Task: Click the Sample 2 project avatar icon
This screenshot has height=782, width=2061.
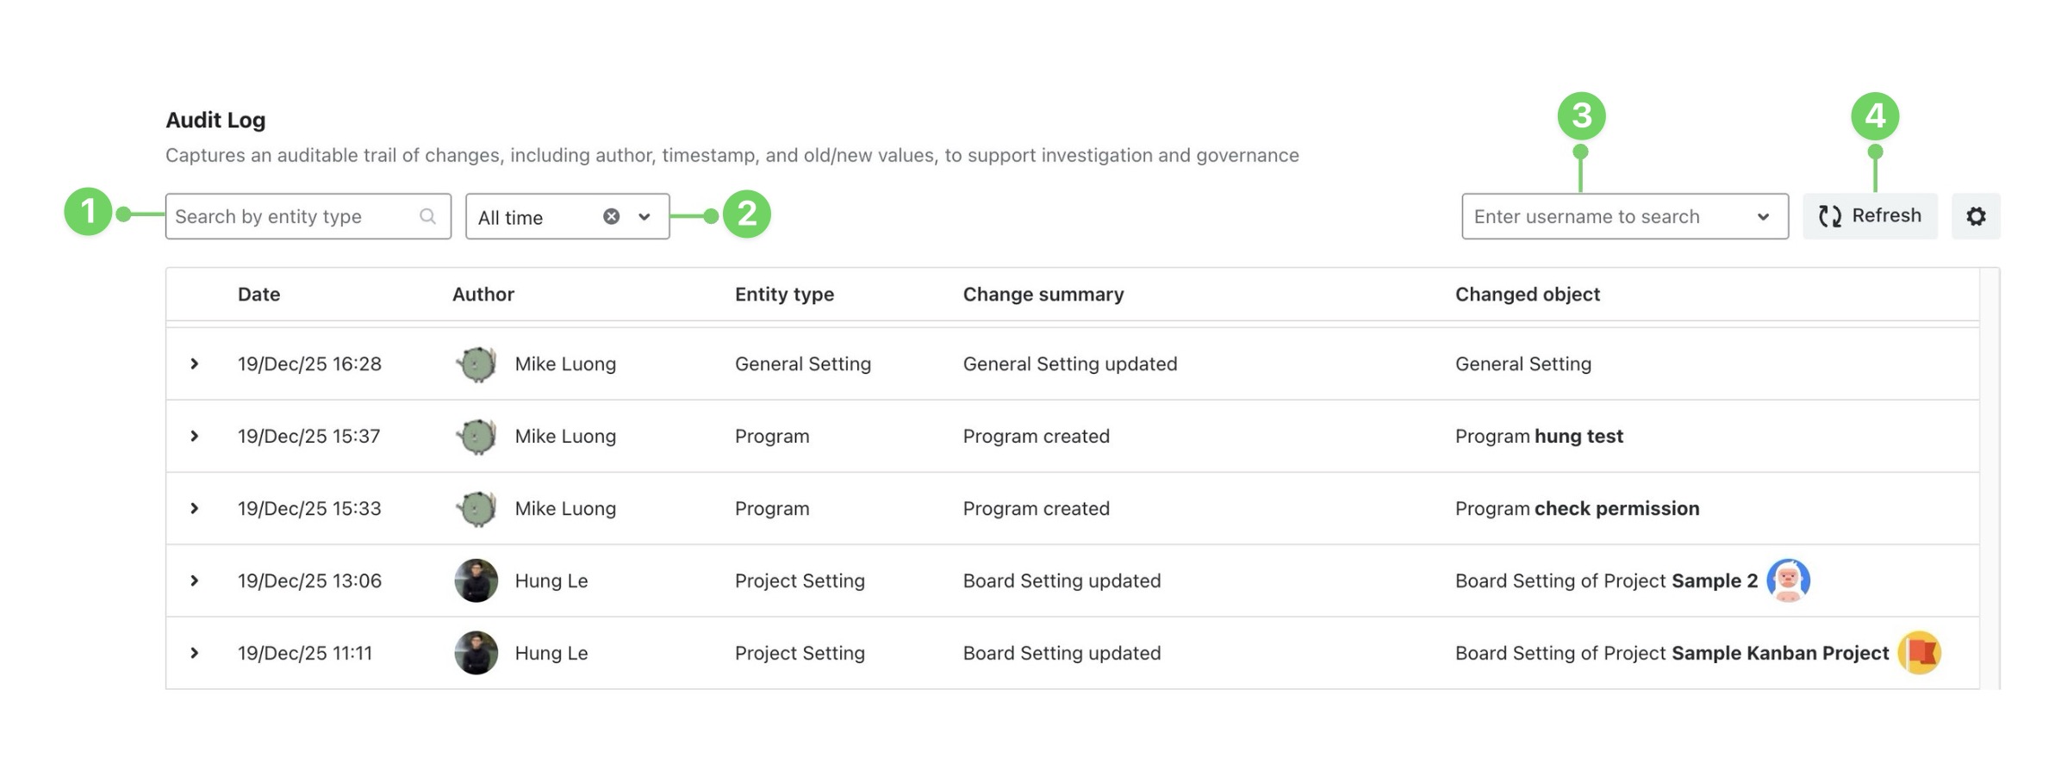Action: [x=1788, y=580]
